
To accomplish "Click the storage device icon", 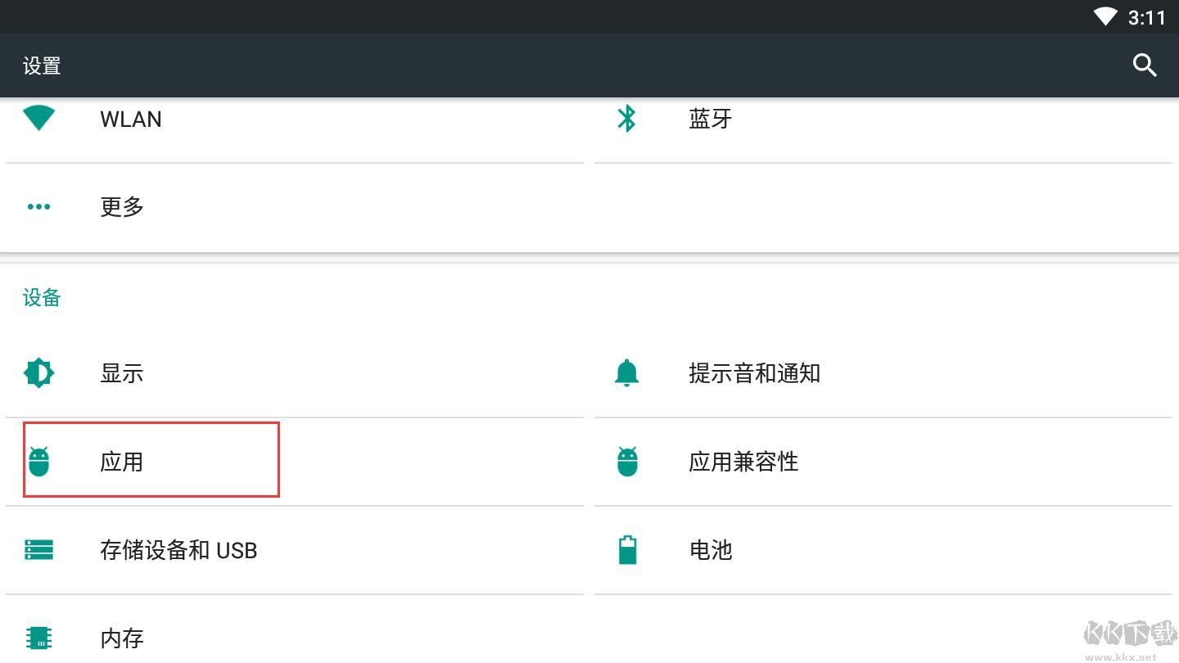I will tap(38, 550).
